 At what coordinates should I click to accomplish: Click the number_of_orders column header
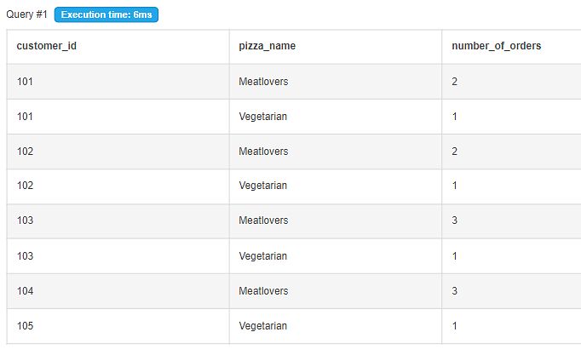(x=497, y=46)
